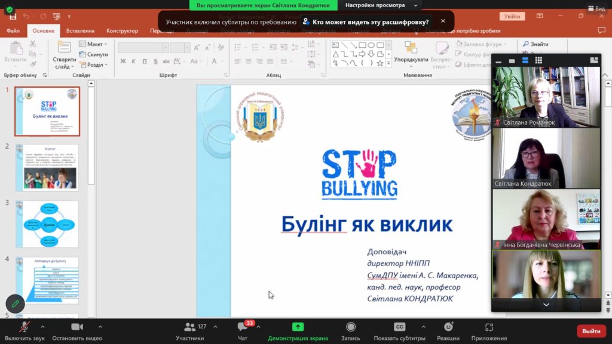Screen dimensions: 612x344
Task: Expand participants options arrow
Action: (x=215, y=327)
